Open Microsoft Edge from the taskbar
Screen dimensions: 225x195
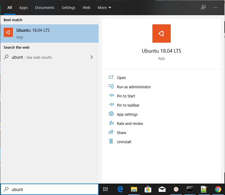pyautogui.click(x=120, y=189)
